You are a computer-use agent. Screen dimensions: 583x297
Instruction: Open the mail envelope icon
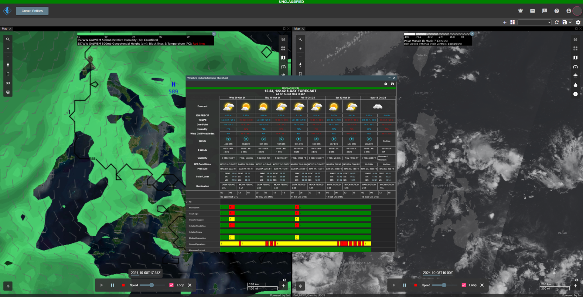[x=533, y=11]
